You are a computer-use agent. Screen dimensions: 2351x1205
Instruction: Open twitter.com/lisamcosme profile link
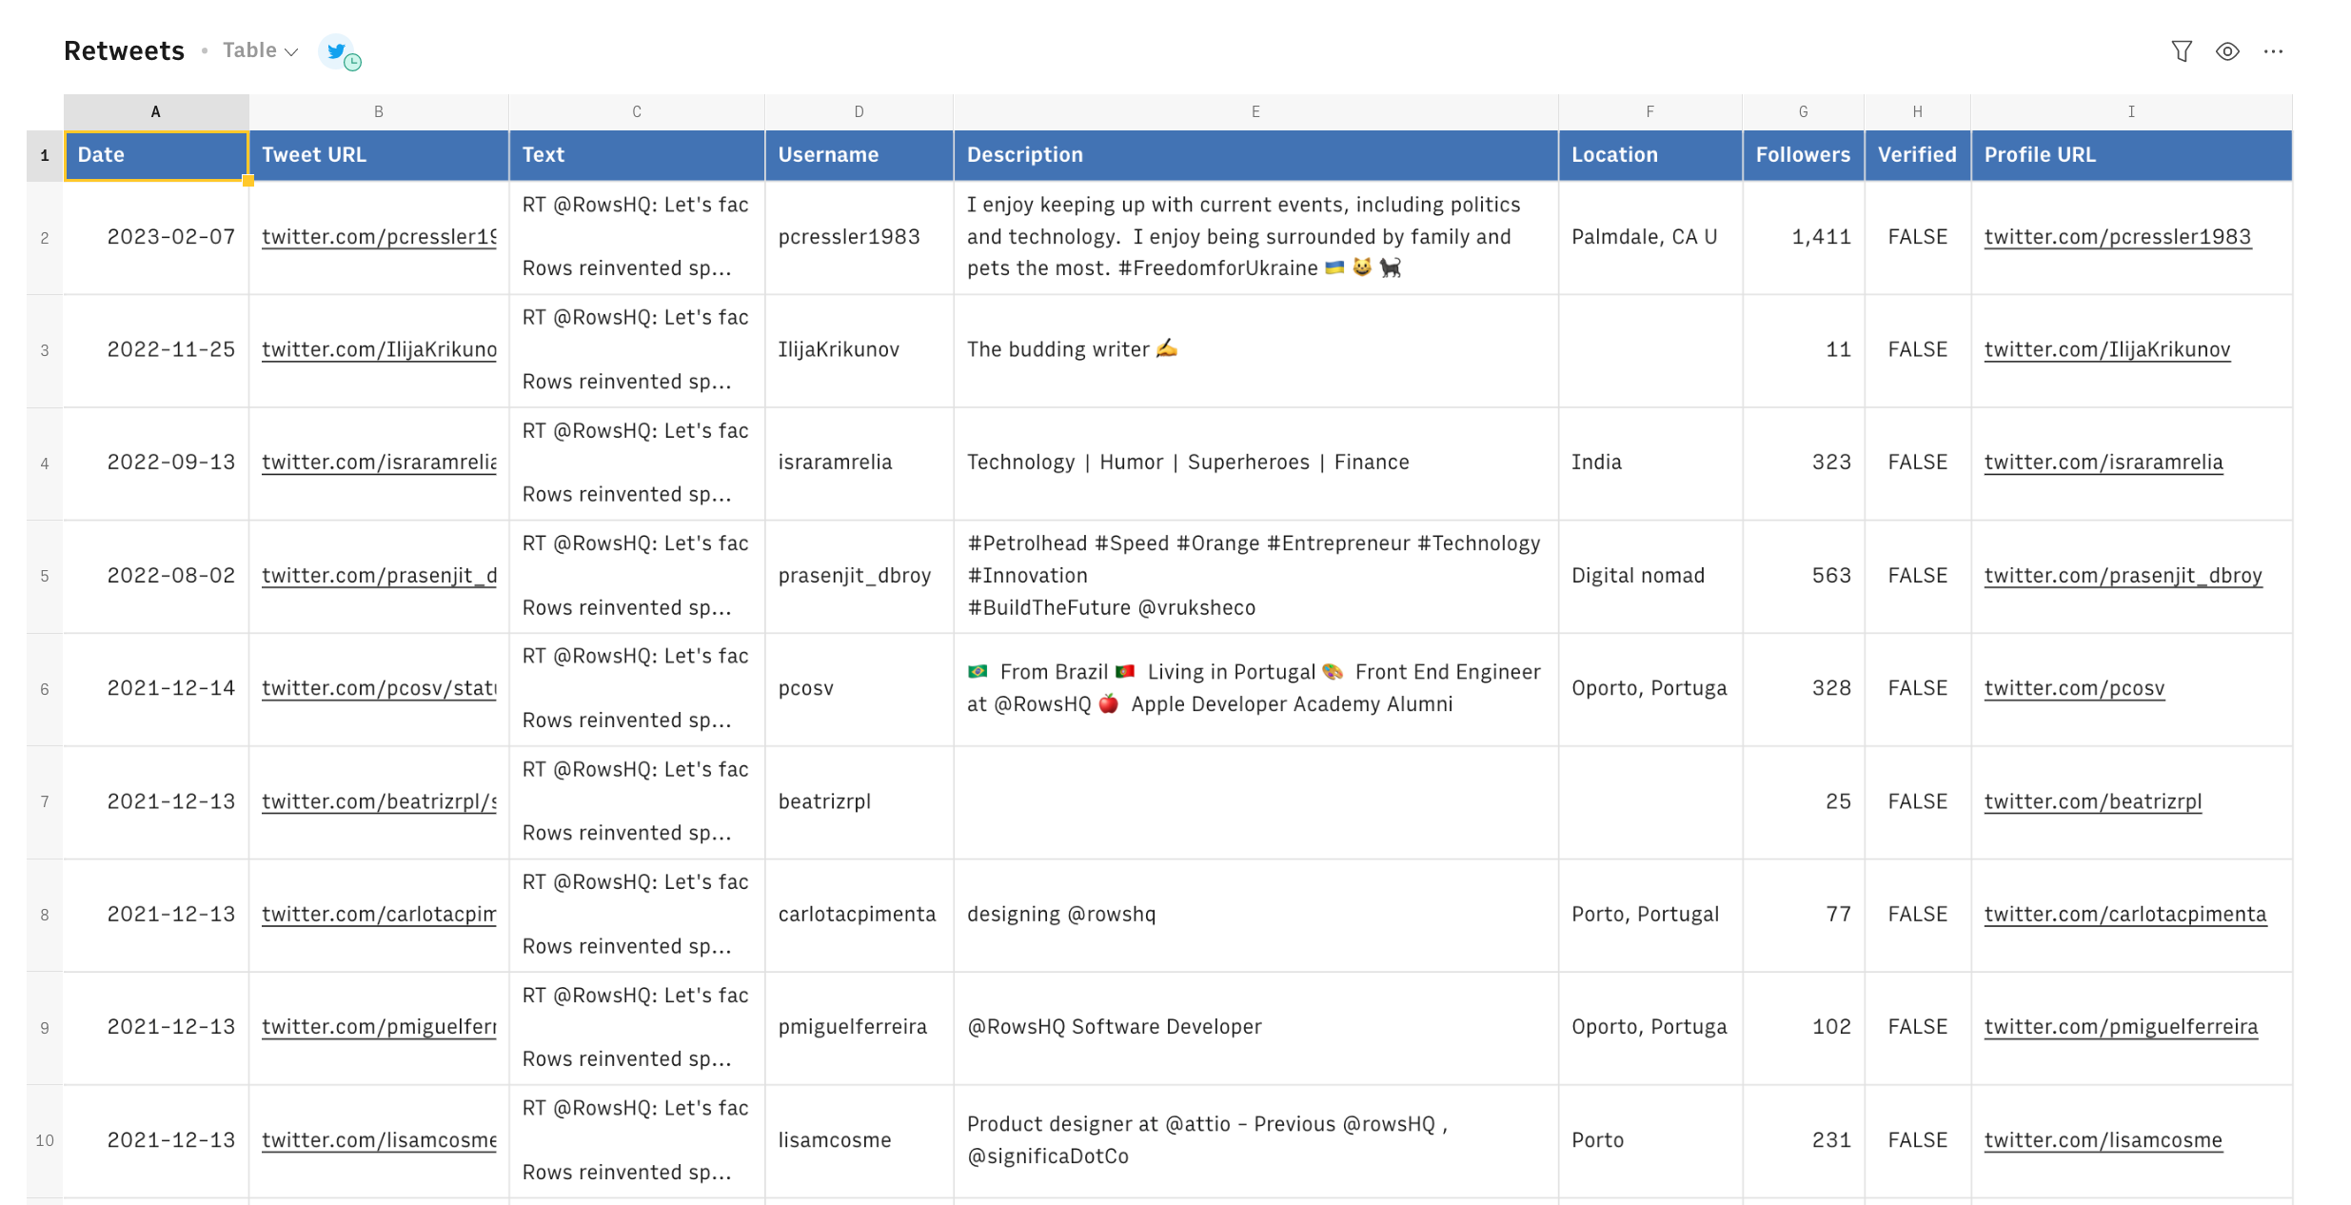click(x=2103, y=1140)
